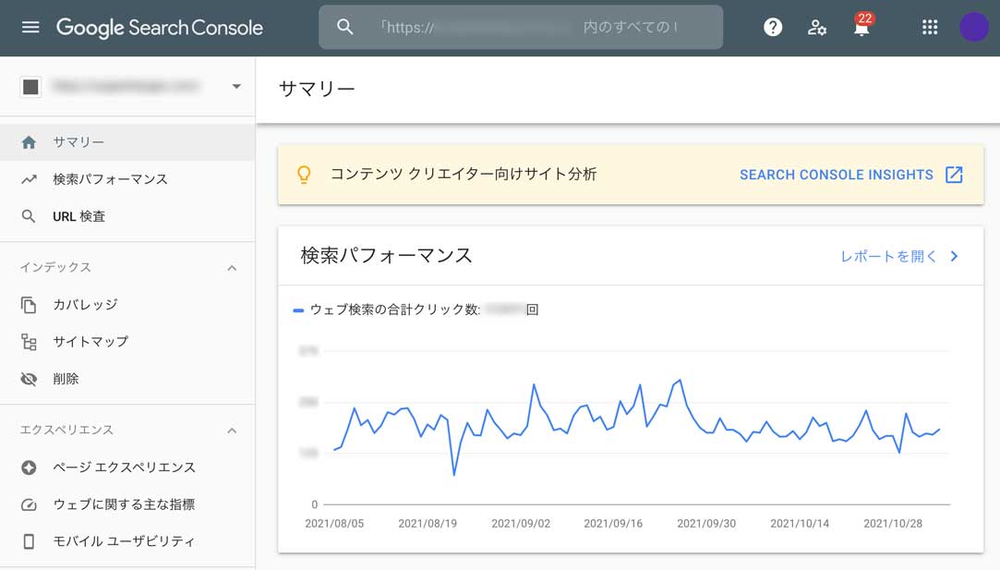Screen dimensions: 1000x570
Task: Click the 検索パフォーマンス card title
Action: click(387, 255)
